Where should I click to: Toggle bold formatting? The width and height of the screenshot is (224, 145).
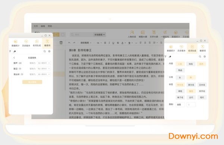105,43
